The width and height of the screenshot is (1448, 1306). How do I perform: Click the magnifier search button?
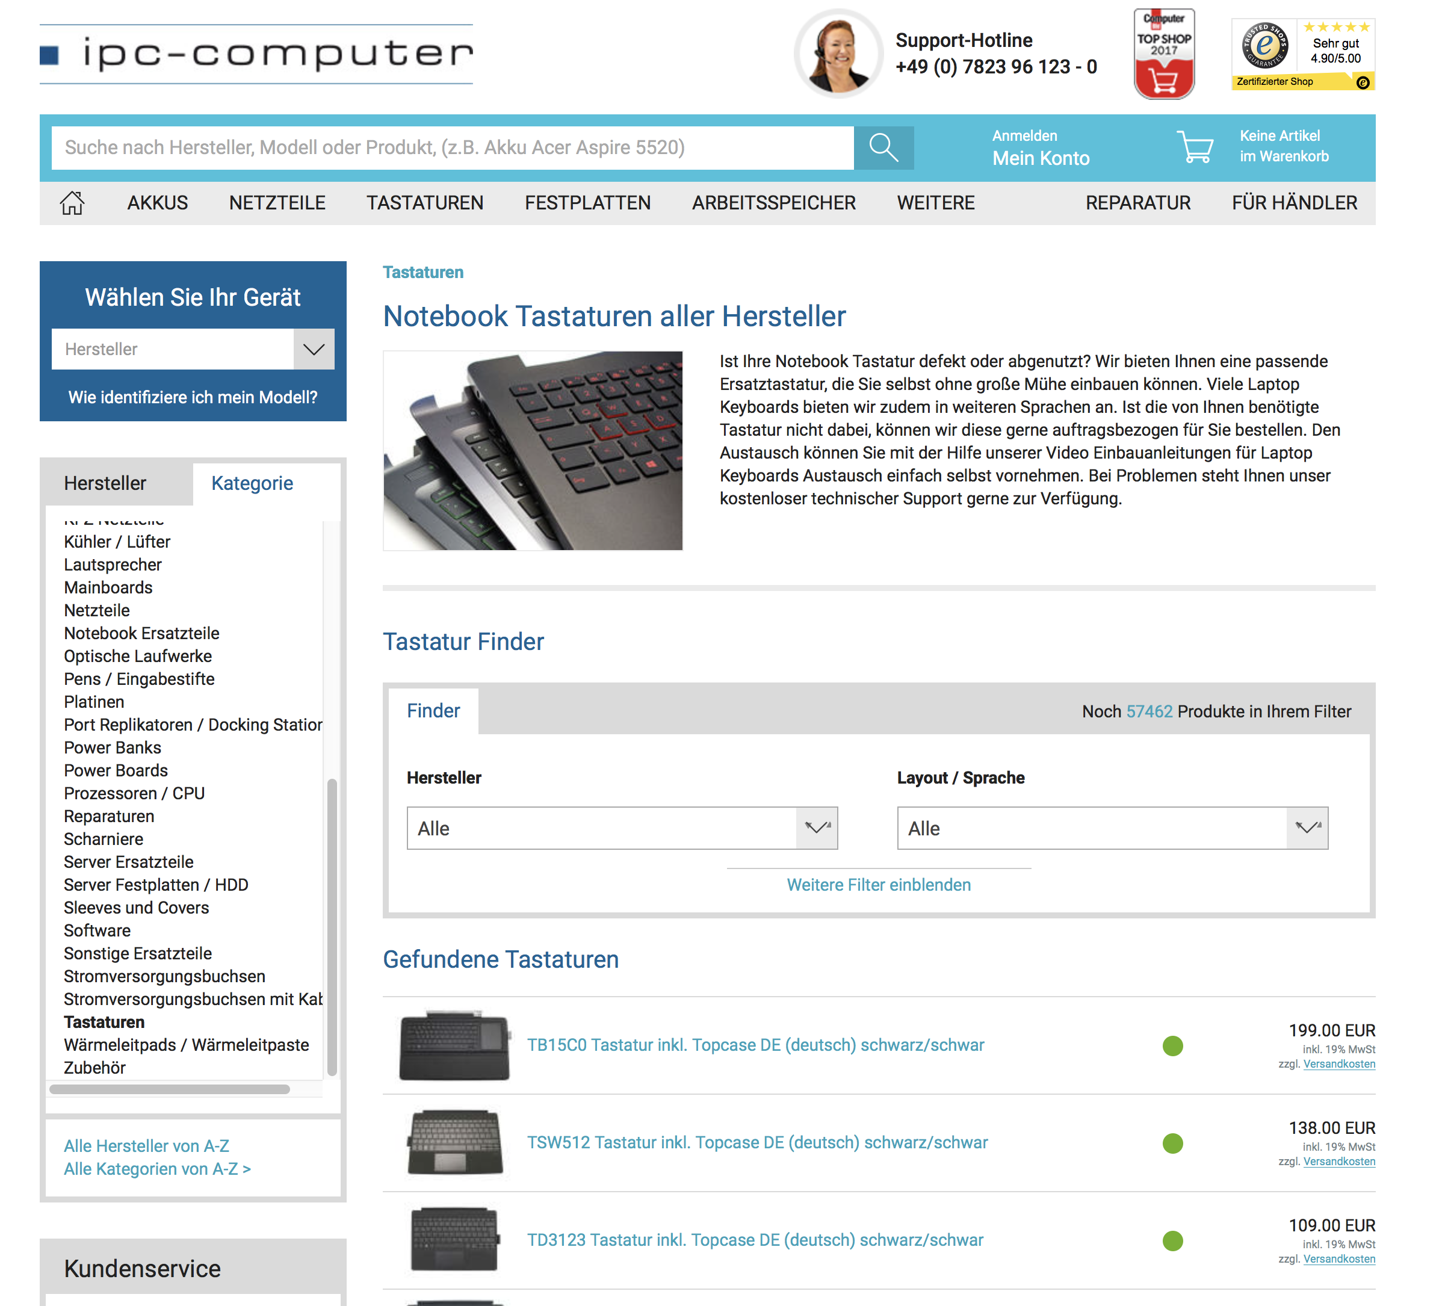tap(883, 148)
